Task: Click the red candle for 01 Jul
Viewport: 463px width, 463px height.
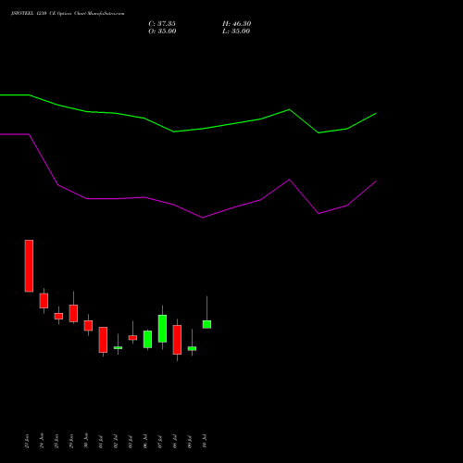Action: click(103, 340)
